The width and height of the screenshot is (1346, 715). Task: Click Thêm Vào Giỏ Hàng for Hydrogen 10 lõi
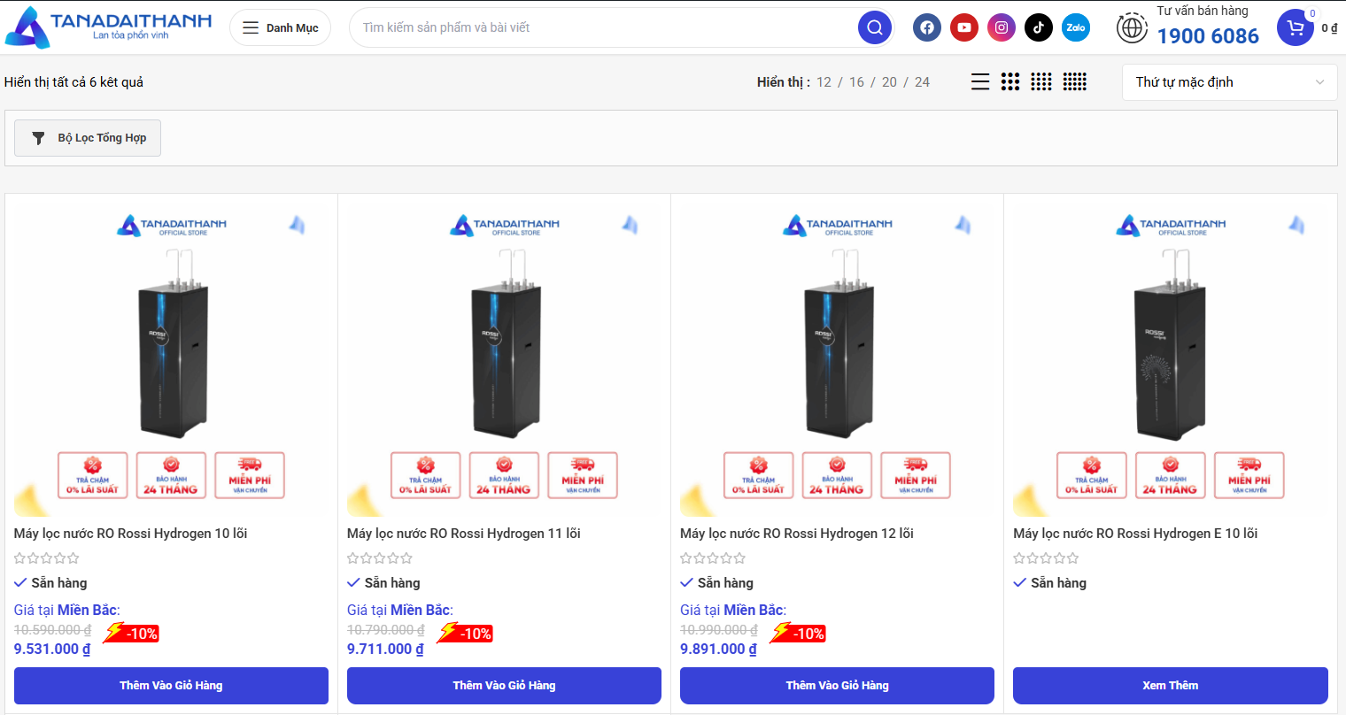click(170, 685)
